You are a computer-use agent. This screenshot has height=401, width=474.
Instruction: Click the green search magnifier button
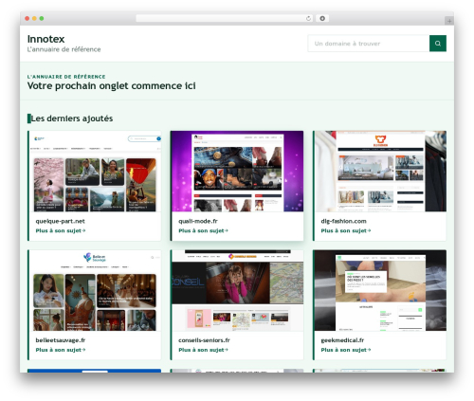(438, 44)
